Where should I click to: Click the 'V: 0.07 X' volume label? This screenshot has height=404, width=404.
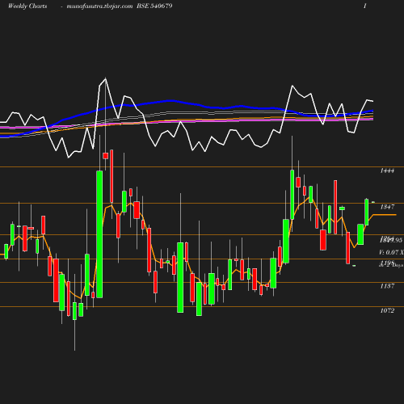coord(391,252)
